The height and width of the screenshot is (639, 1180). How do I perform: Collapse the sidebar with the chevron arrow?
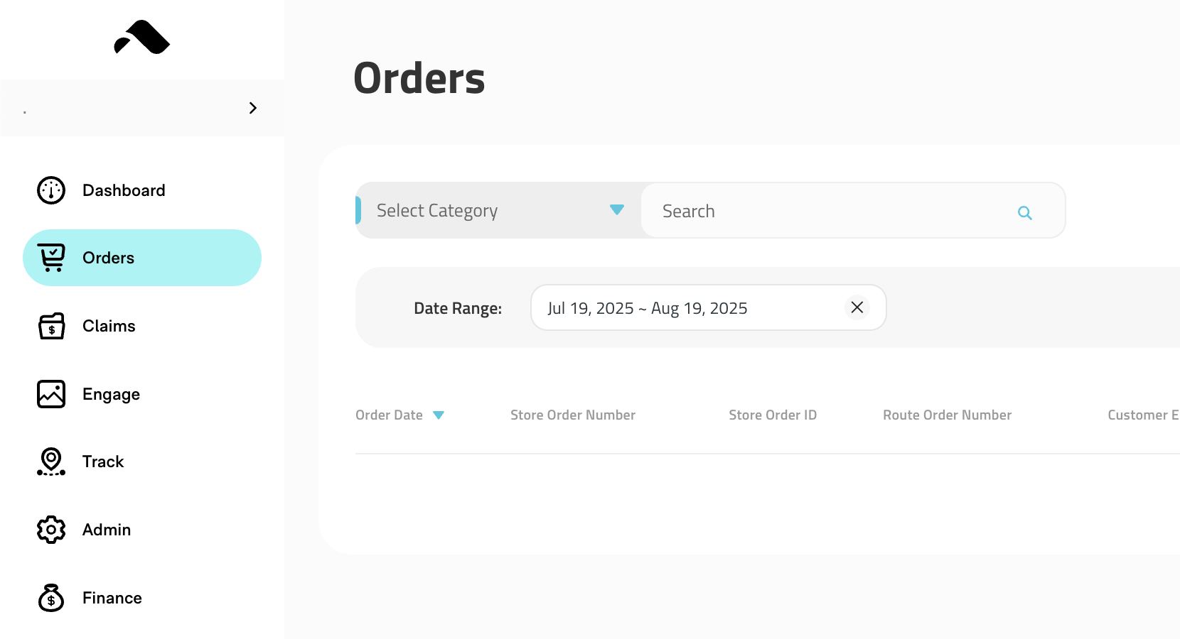coord(252,107)
